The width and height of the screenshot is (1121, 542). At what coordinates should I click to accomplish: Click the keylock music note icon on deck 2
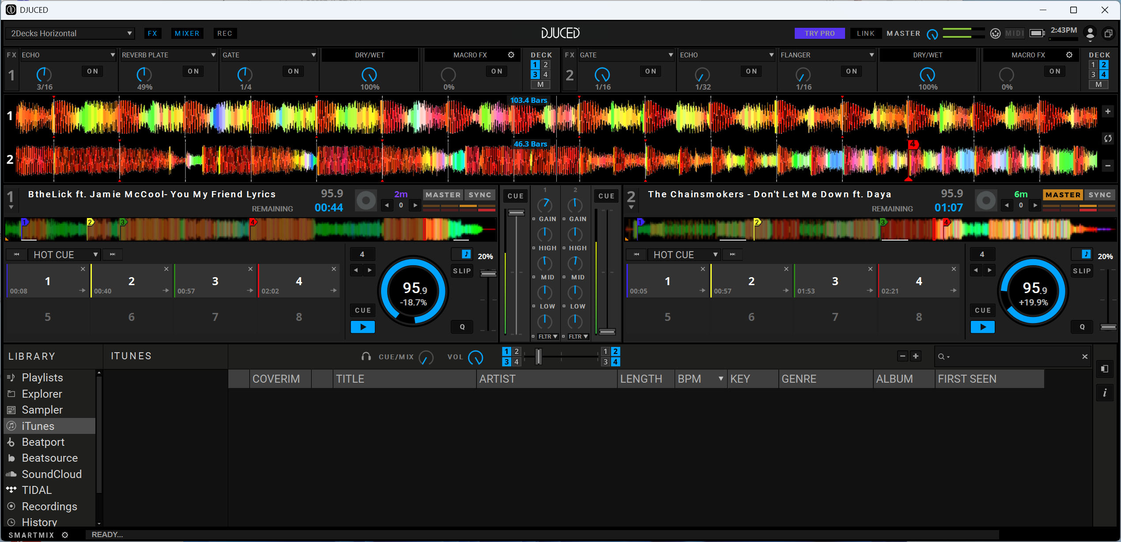(1086, 254)
